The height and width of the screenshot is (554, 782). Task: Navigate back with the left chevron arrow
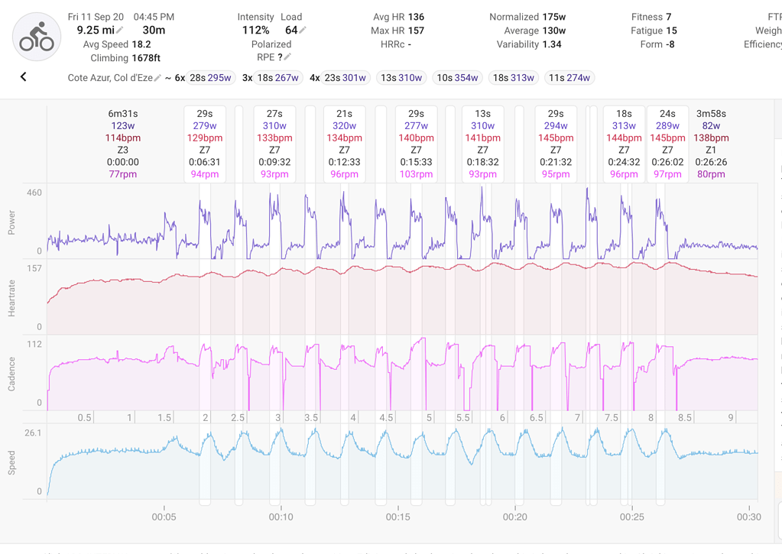(x=21, y=77)
